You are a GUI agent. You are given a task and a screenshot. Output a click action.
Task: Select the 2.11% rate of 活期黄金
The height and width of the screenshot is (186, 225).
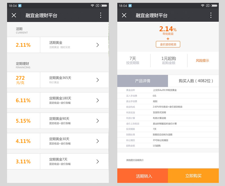pos(23,45)
